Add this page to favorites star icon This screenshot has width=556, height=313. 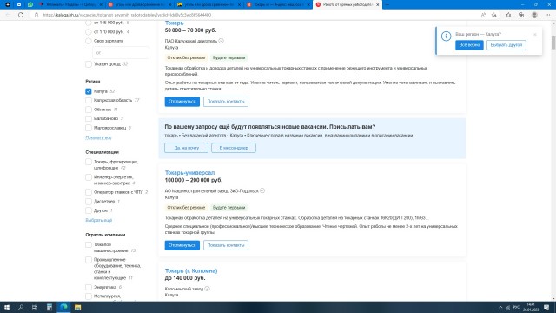coord(494,15)
